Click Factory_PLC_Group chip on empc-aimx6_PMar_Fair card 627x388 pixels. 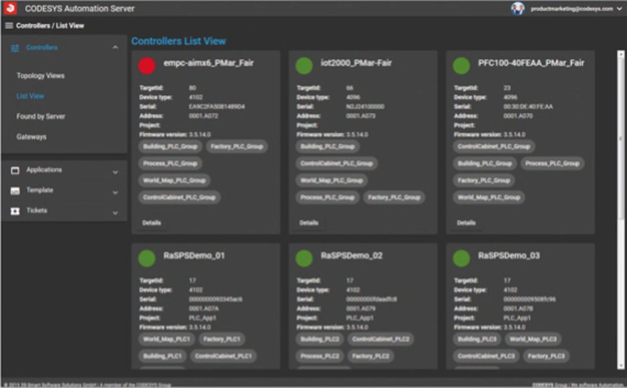click(237, 146)
